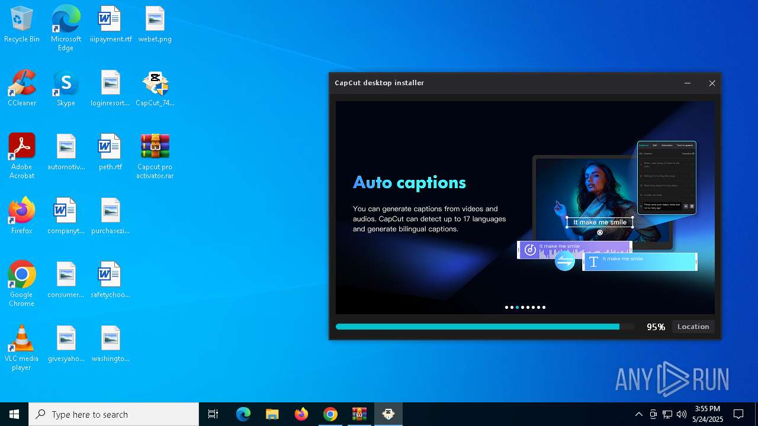Open Task View on the taskbar

[x=213, y=414]
